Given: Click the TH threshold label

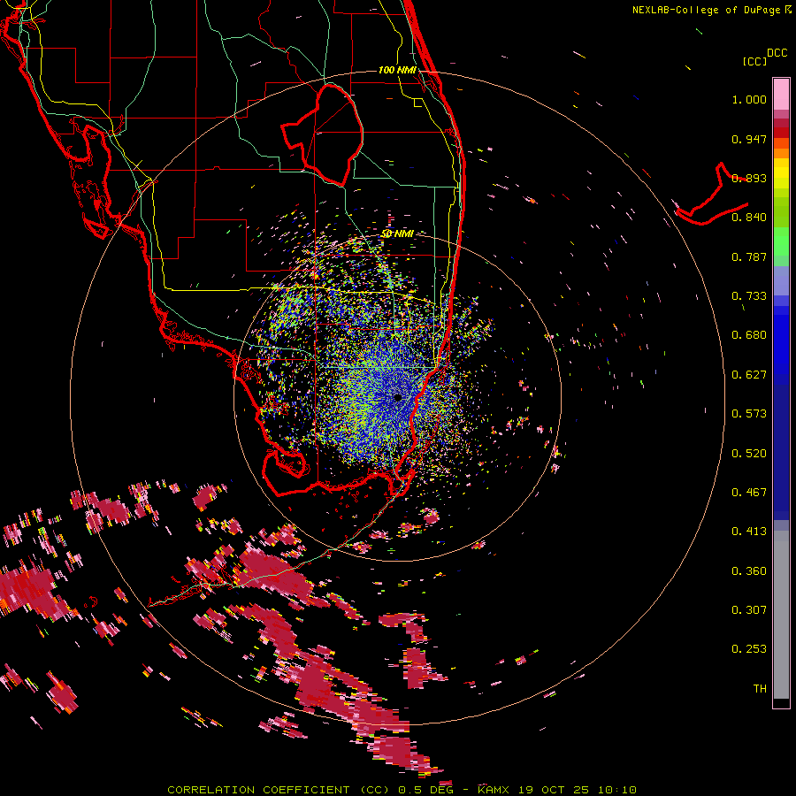Looking at the screenshot, I should (760, 689).
